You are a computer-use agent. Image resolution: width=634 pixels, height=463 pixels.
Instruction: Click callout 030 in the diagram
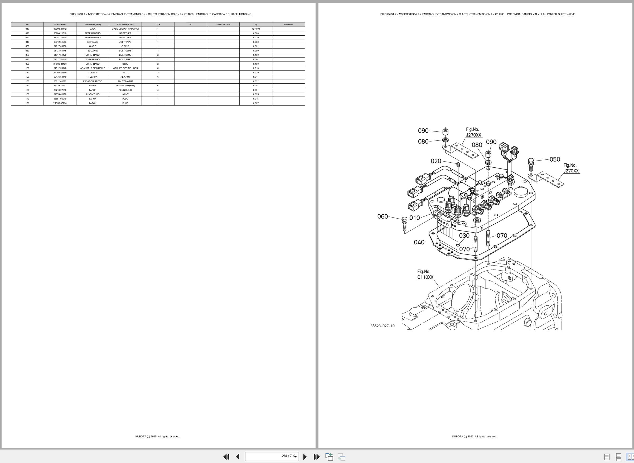(464, 236)
